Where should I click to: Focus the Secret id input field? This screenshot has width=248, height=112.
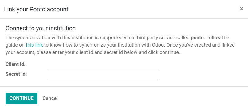click(x=103, y=75)
